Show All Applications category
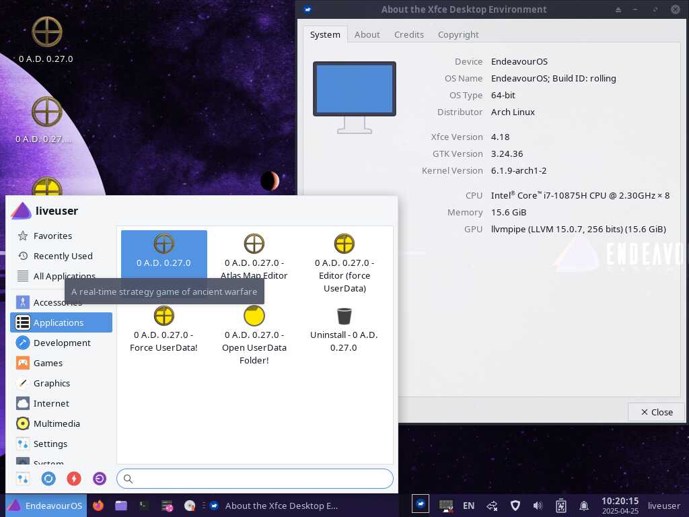Image resolution: width=689 pixels, height=517 pixels. point(61,276)
